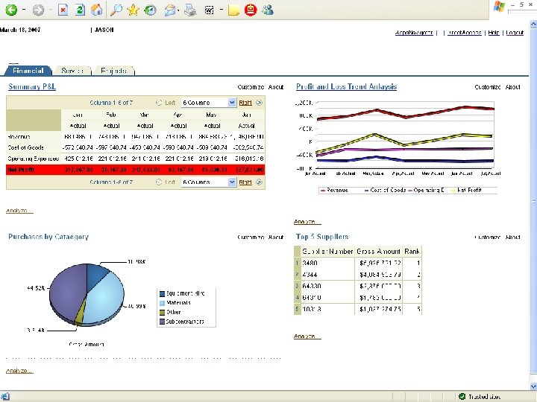Click the bottom Right link below Net Profit
The height and width of the screenshot is (402, 537).
tap(245, 182)
